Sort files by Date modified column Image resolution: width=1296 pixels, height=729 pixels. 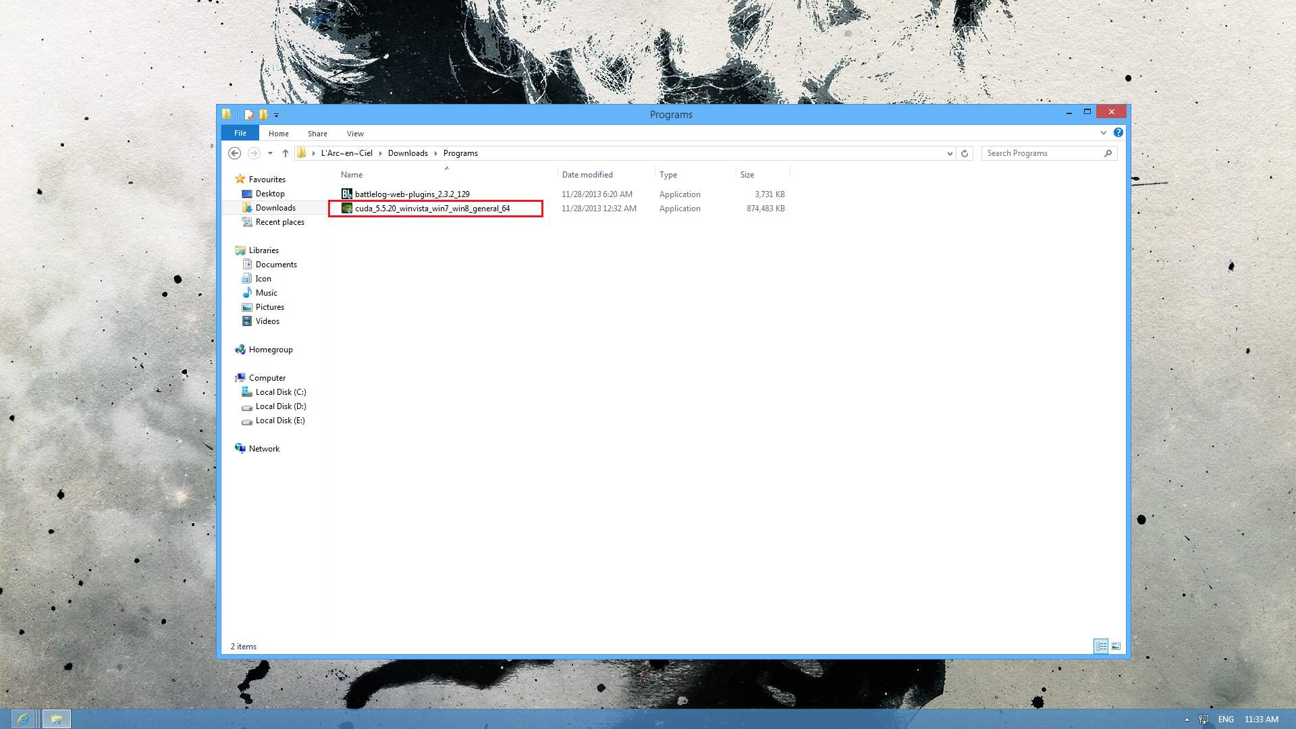pos(587,174)
